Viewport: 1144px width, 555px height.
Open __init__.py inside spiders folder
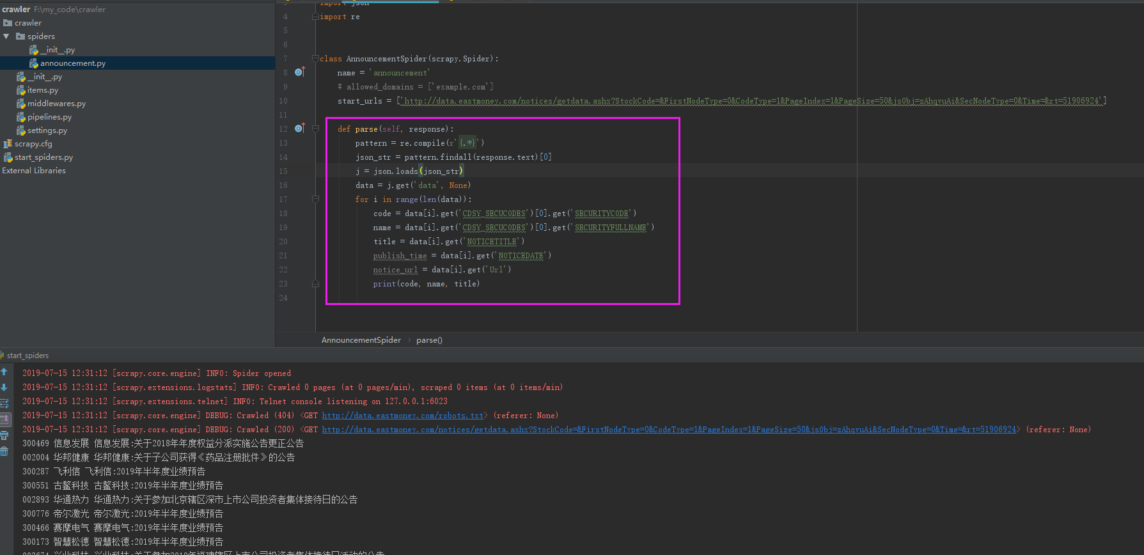point(52,50)
